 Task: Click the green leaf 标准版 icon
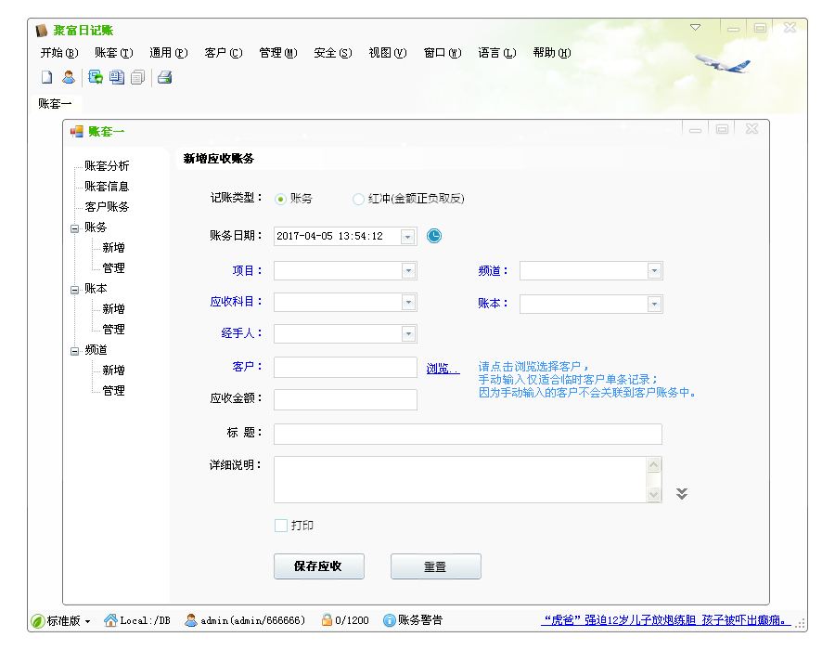tap(37, 620)
